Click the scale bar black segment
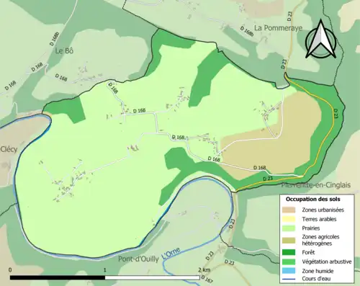Image resolution: width=360 pixels, height=286 pixels. (x=58, y=278)
